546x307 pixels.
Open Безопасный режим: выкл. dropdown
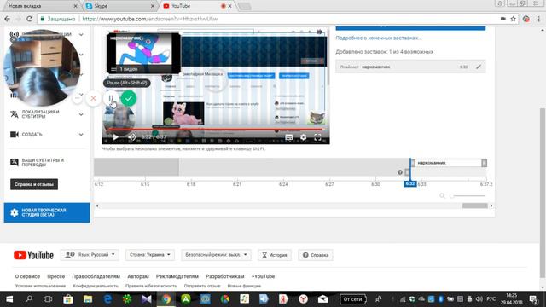pyautogui.click(x=216, y=255)
